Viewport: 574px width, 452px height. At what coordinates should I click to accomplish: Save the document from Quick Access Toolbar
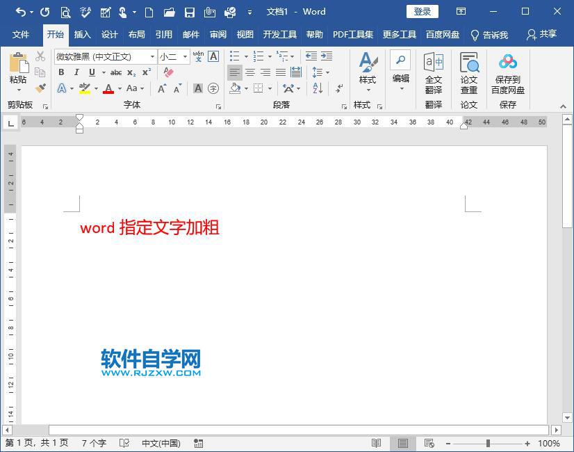pyautogui.click(x=190, y=12)
